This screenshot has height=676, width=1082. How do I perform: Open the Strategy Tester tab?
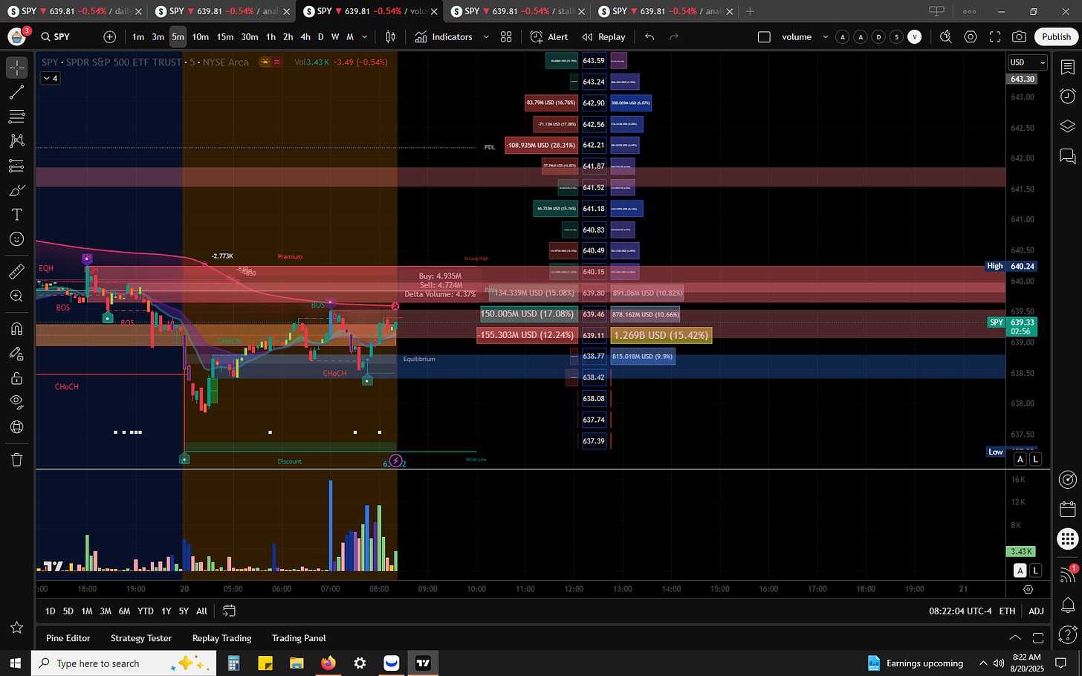pyautogui.click(x=141, y=638)
